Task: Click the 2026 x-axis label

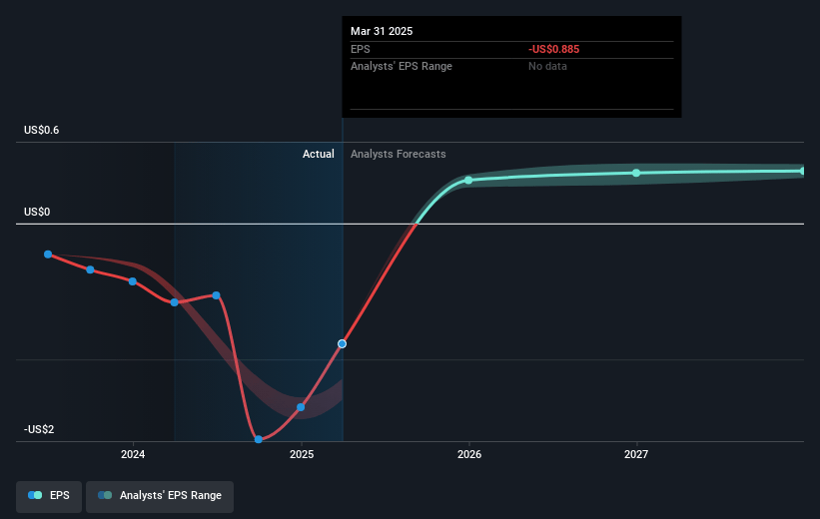Action: click(x=468, y=455)
